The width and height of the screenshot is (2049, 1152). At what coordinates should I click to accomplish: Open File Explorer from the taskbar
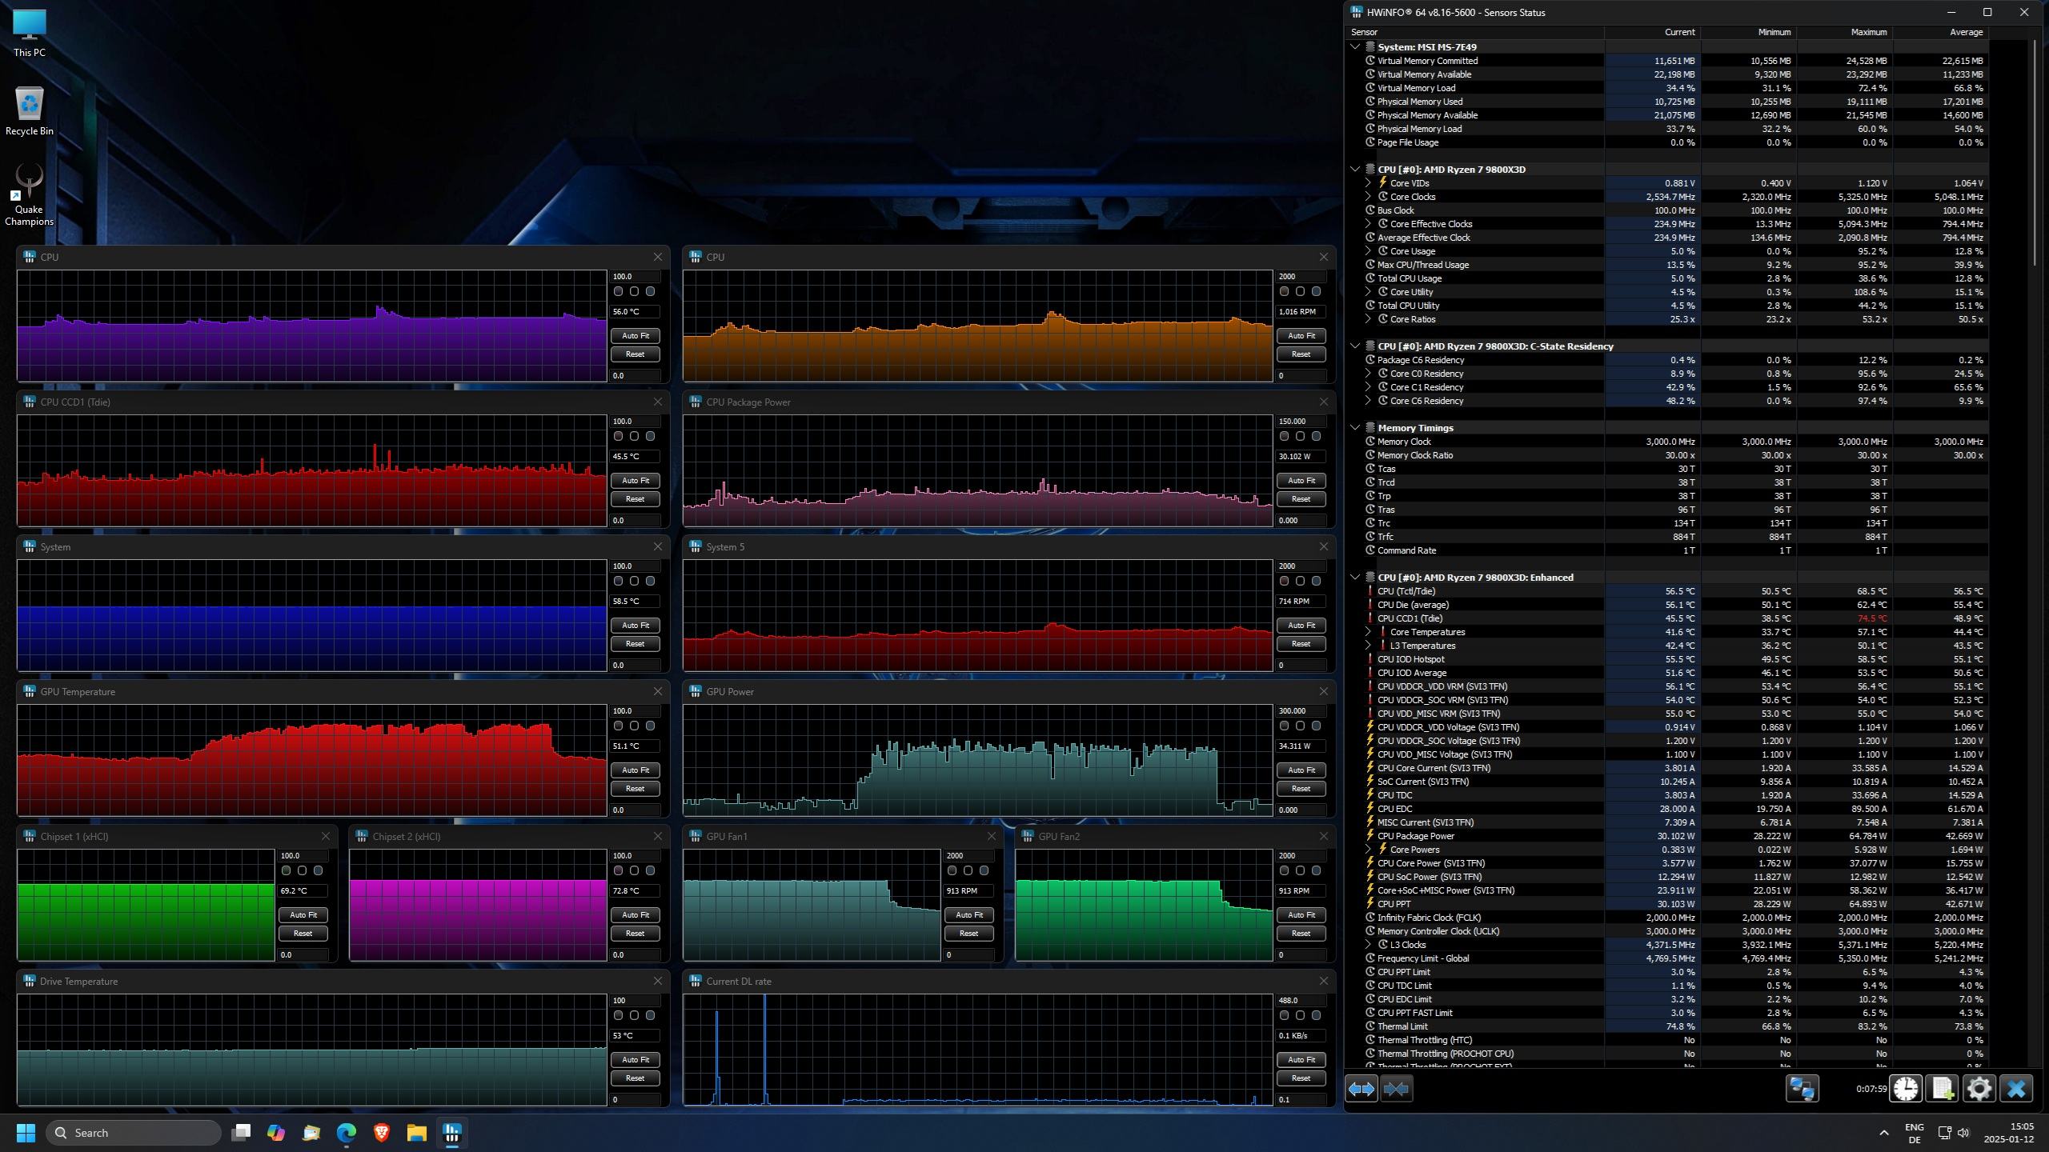coord(416,1133)
